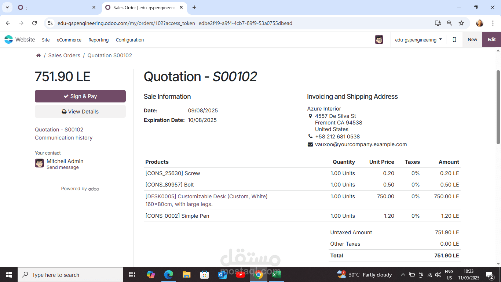Go forward with the browser arrow
Screen dimensions: 501x282
pyautogui.click(x=21, y=23)
